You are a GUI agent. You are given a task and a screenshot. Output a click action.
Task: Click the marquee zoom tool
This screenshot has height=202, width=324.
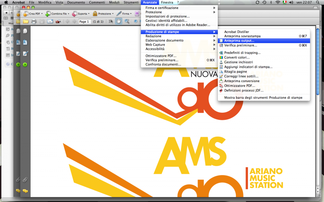[127, 21]
